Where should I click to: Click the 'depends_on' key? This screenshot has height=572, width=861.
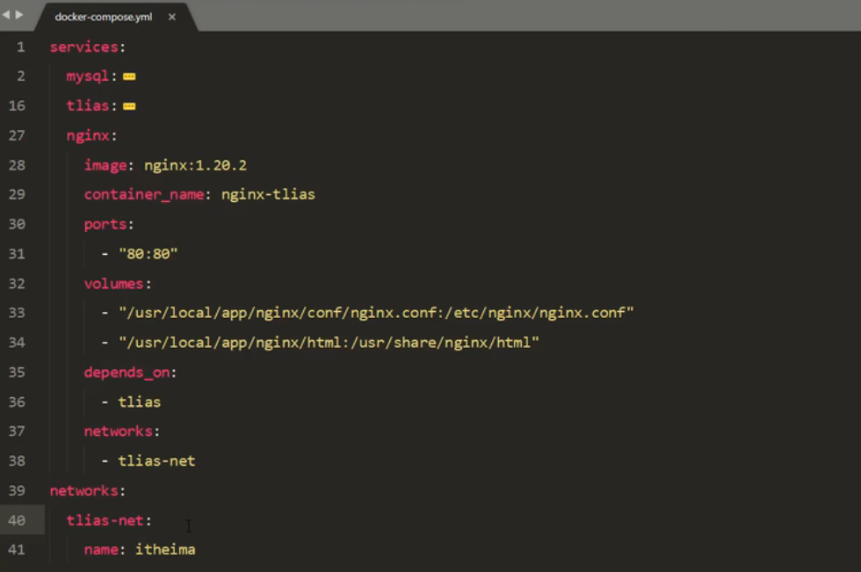[x=127, y=373]
